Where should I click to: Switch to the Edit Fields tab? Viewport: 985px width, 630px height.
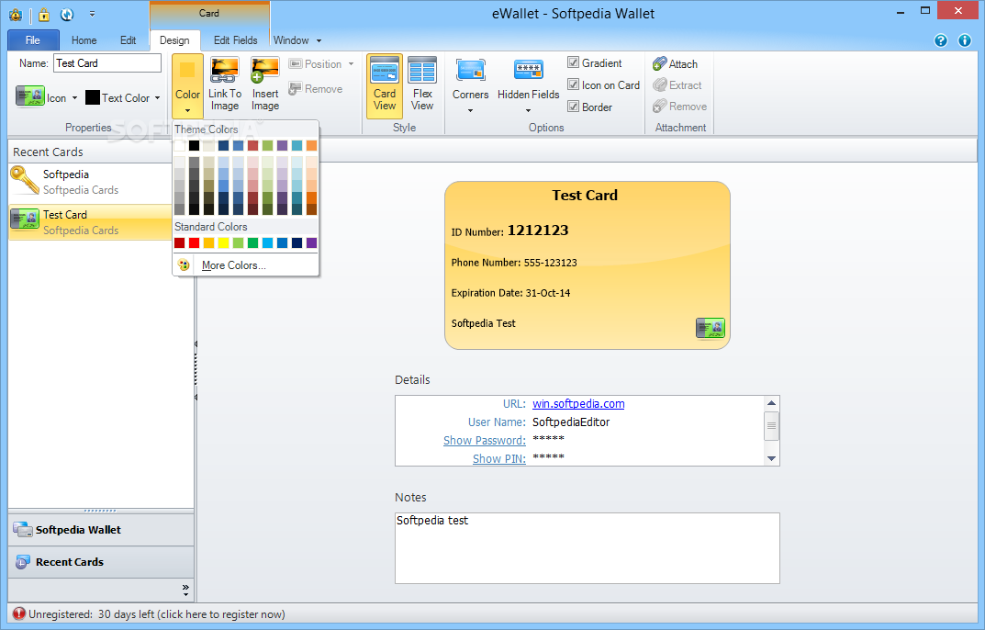coord(236,40)
